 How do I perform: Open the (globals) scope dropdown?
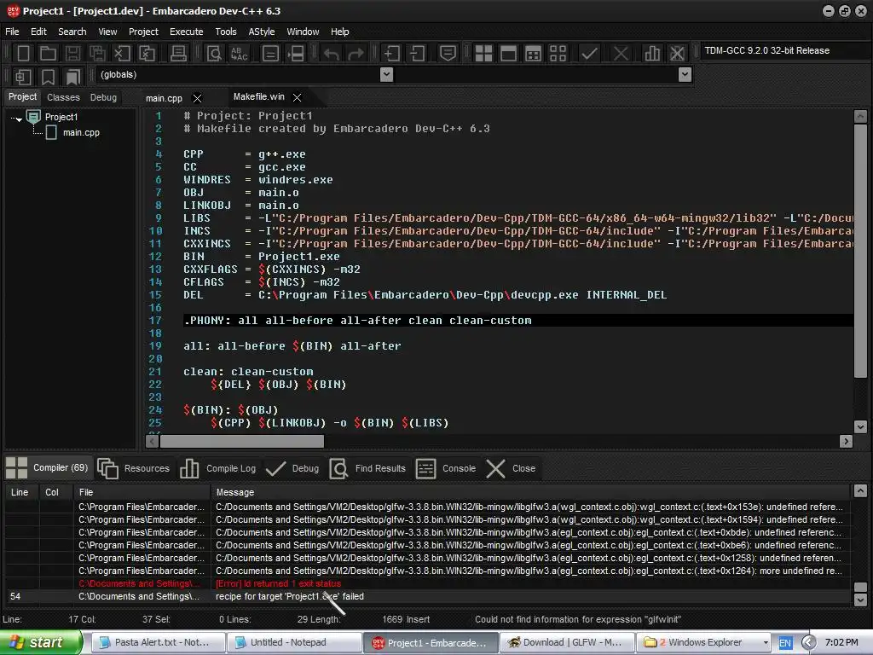386,75
